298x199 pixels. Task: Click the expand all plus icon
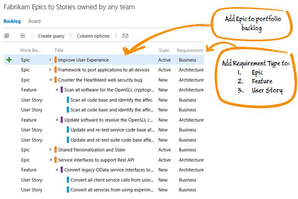coord(6,36)
